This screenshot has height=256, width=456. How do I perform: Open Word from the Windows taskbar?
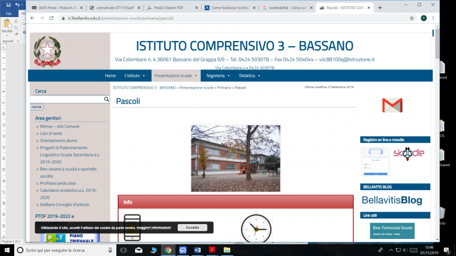(x=198, y=250)
